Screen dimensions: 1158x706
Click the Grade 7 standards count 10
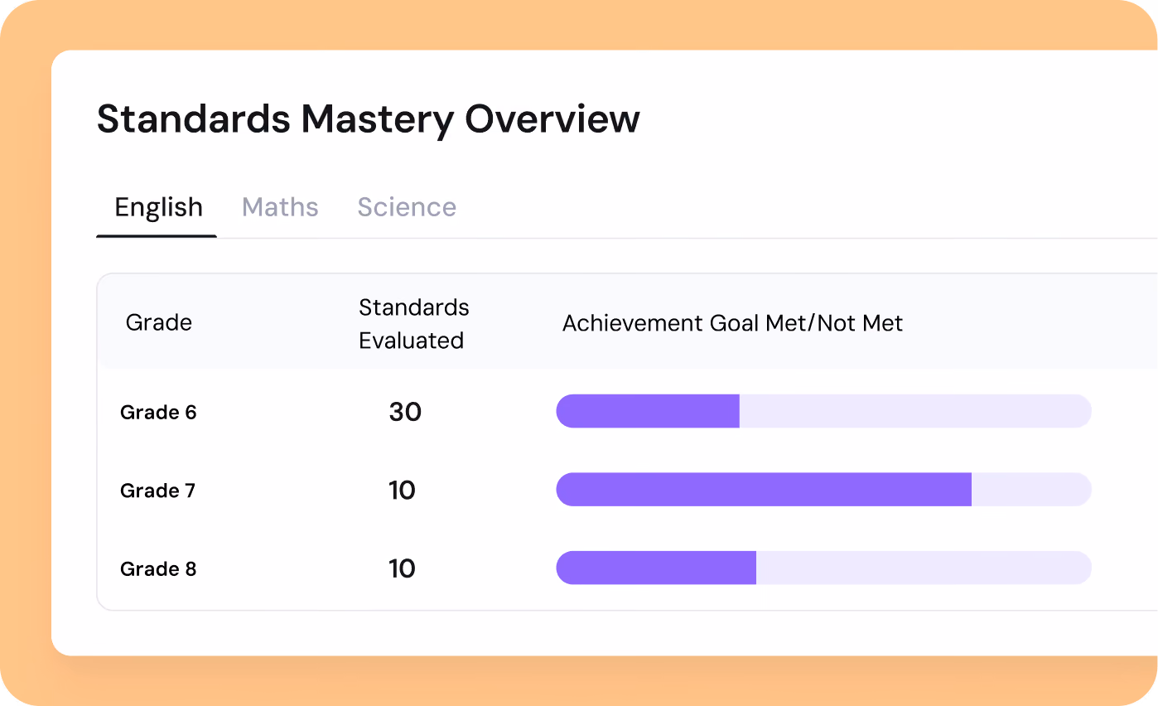click(402, 491)
